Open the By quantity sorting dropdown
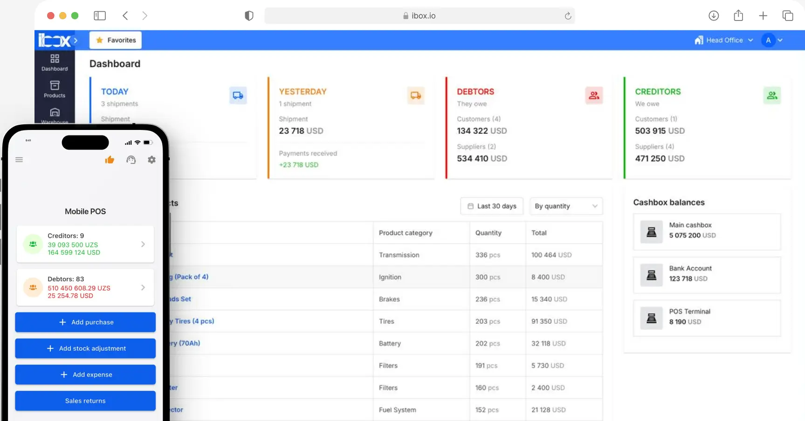805x421 pixels. (565, 206)
